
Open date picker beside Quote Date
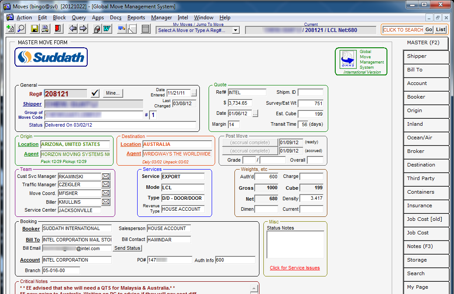click(x=255, y=113)
